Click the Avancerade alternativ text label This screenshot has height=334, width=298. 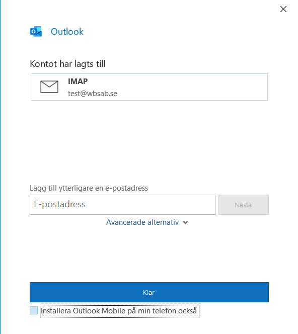coord(142,222)
